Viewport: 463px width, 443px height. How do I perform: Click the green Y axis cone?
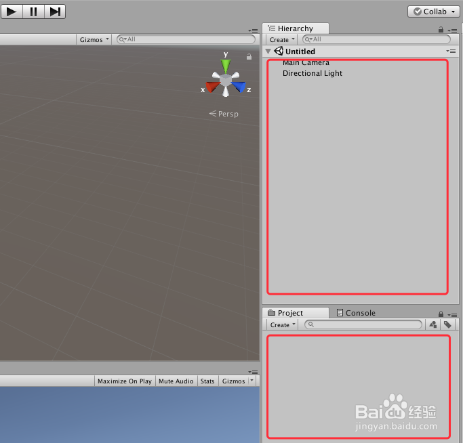click(x=226, y=66)
